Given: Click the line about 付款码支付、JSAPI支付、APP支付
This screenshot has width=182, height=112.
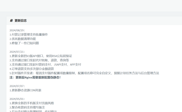Looking at the screenshot, I should [x=45, y=65].
